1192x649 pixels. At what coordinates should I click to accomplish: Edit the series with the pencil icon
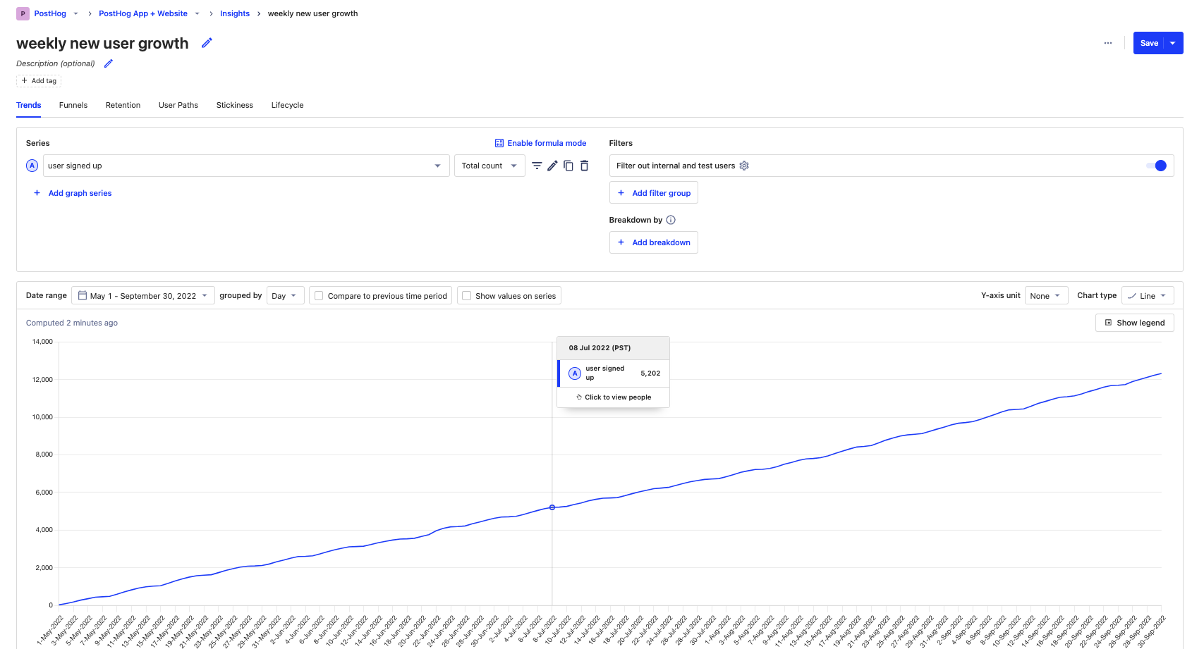553,165
